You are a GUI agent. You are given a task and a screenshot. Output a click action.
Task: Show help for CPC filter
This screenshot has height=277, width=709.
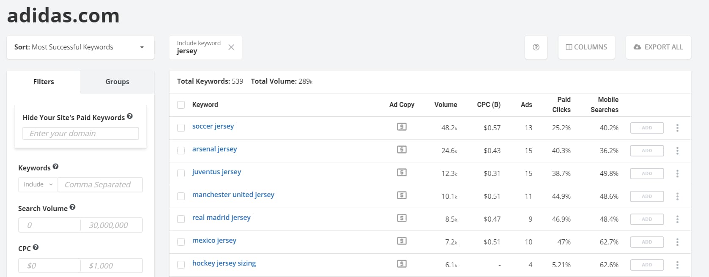tap(36, 247)
